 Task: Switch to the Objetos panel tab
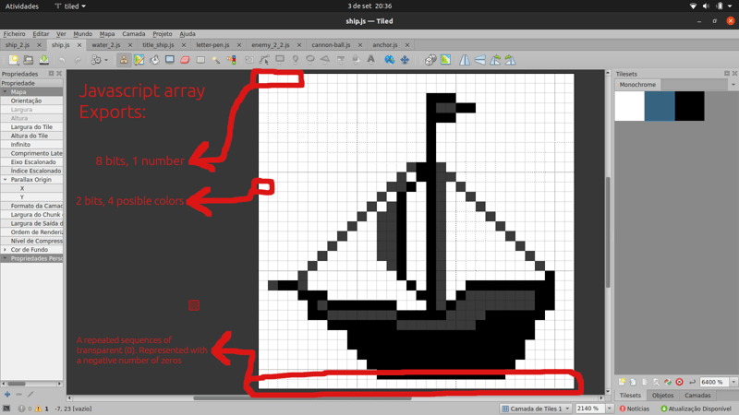[x=662, y=396]
